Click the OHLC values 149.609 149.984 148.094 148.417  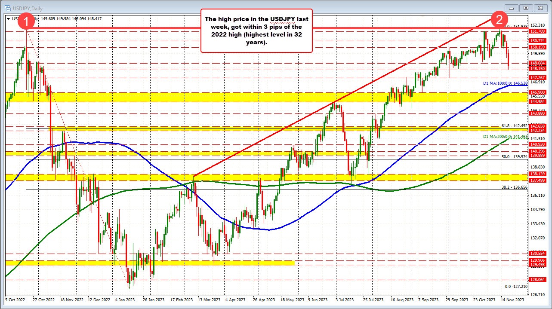coord(71,18)
